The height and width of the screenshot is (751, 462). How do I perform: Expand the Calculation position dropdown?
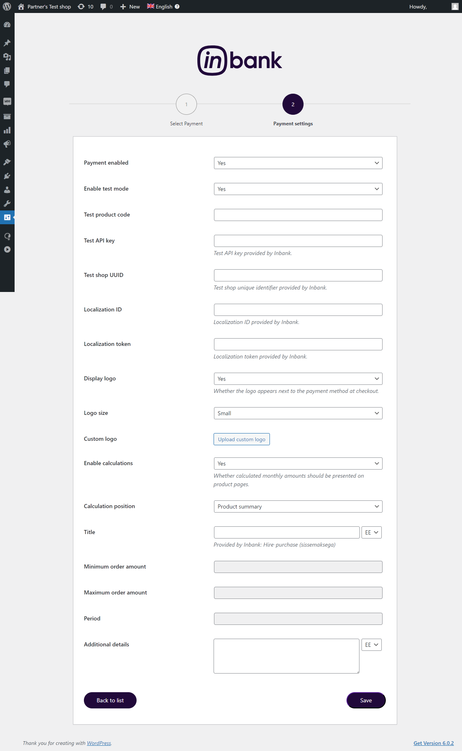[x=298, y=506]
